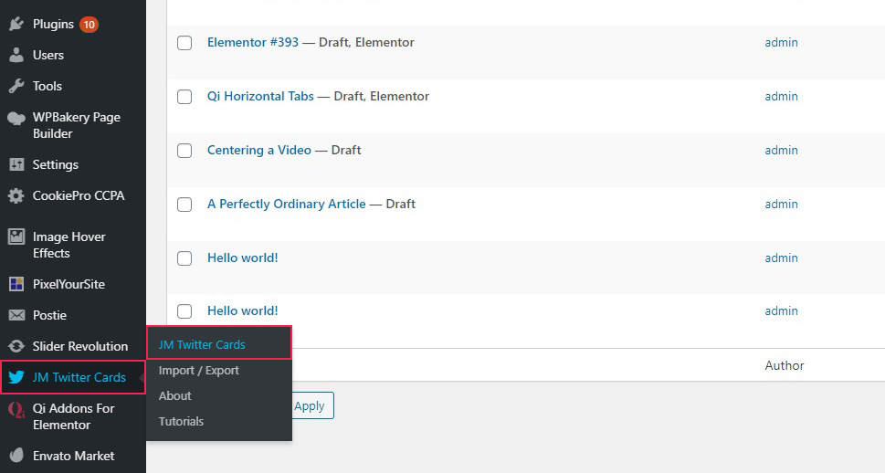Click the Envato Market leaf icon
The height and width of the screenshot is (473, 885).
pos(16,456)
